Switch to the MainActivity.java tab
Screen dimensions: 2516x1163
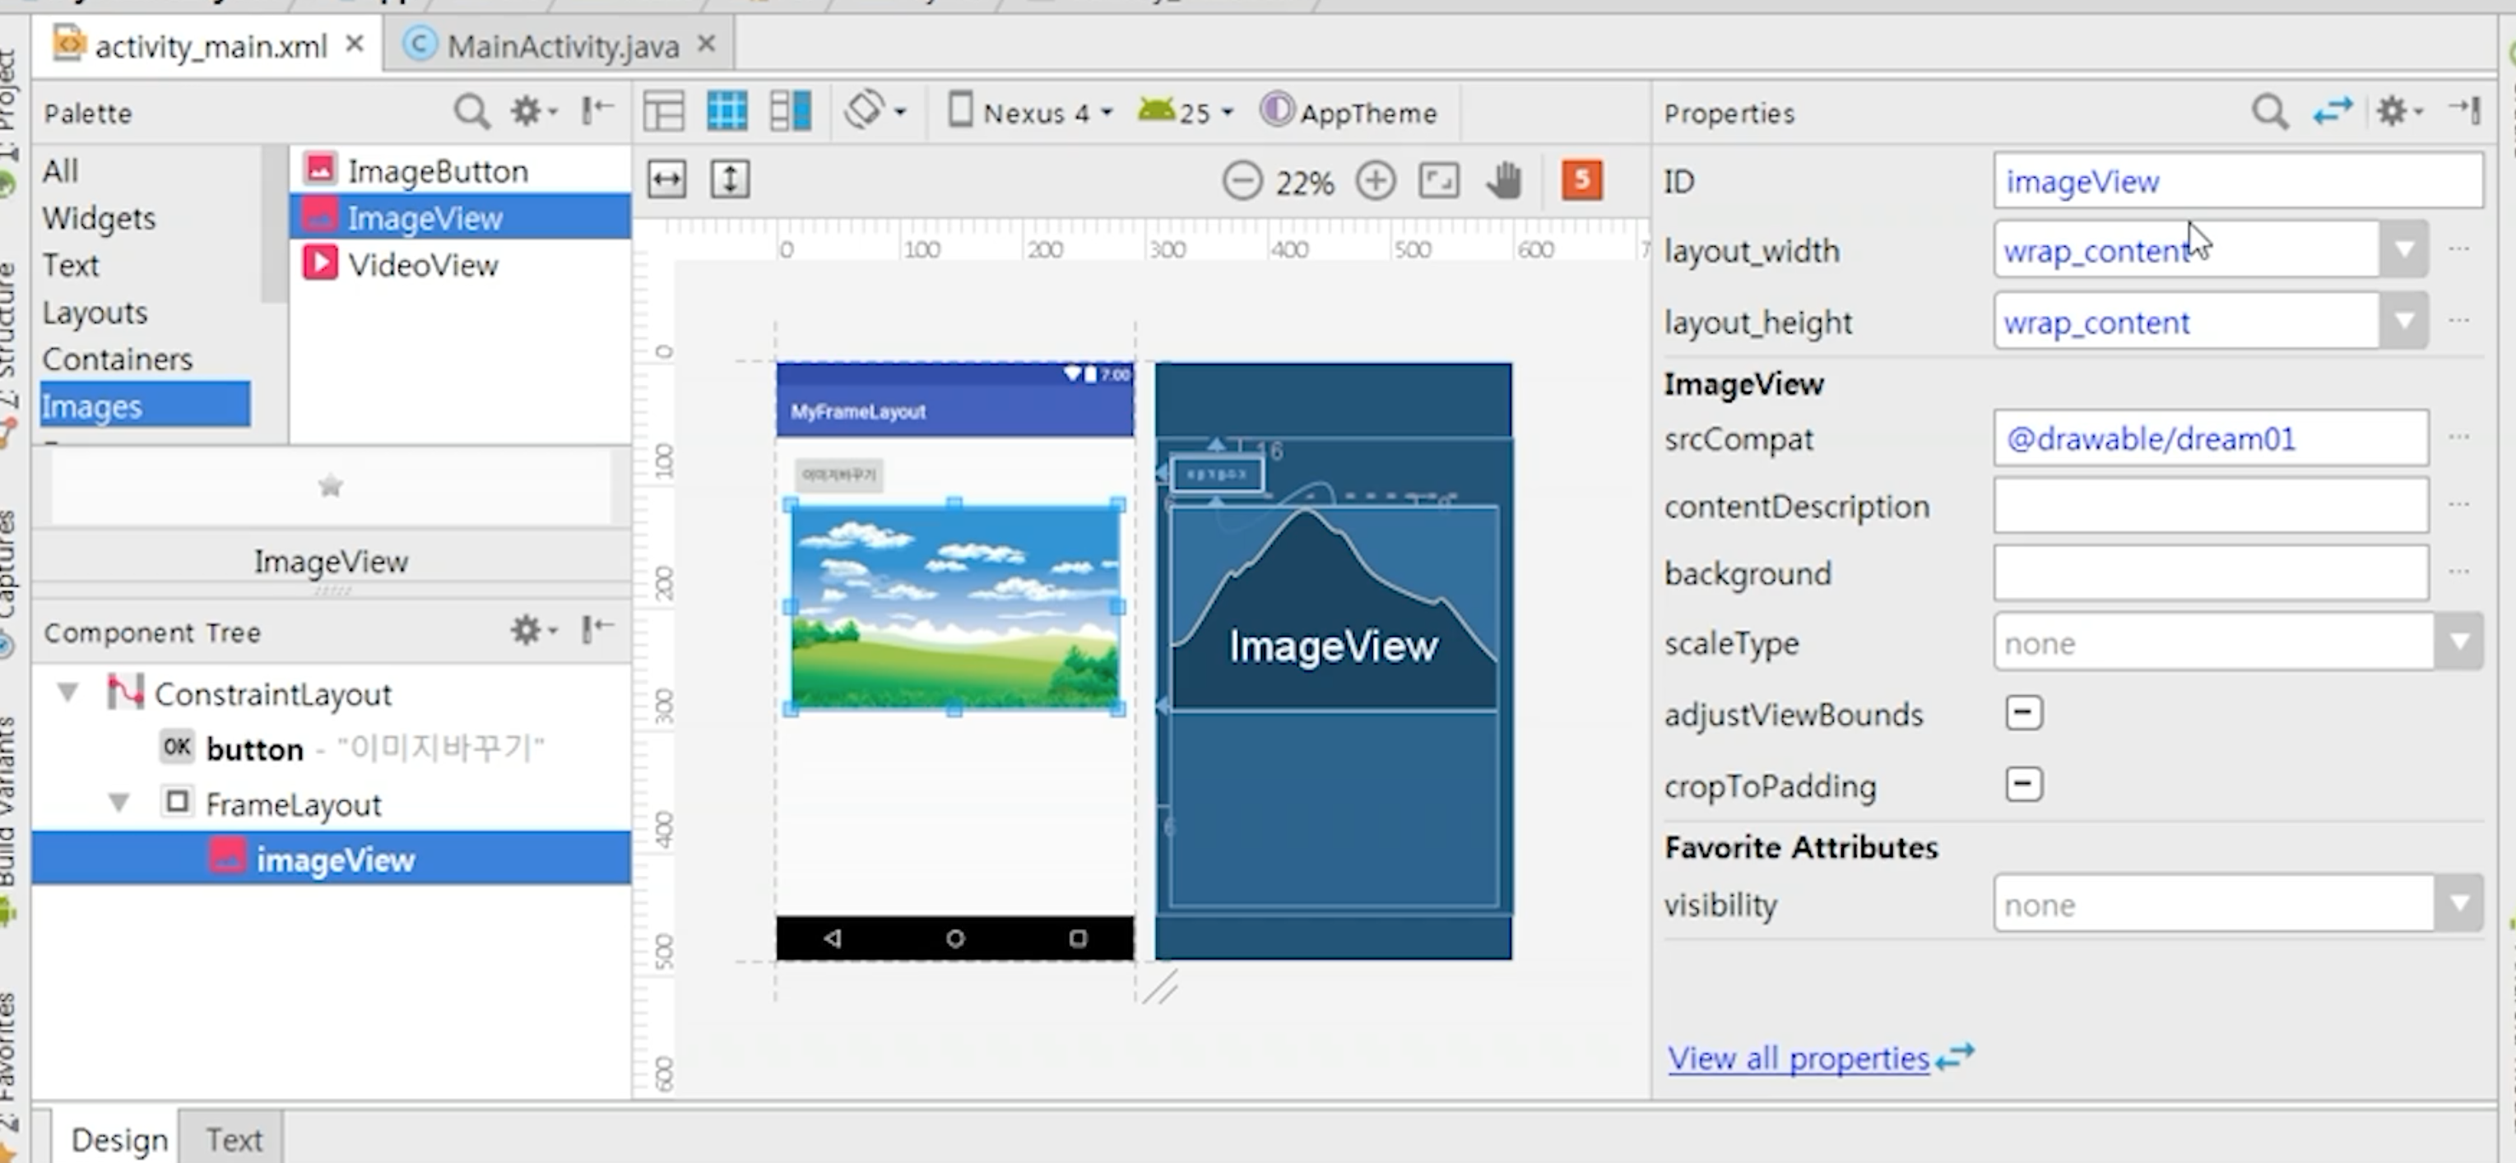click(x=562, y=46)
